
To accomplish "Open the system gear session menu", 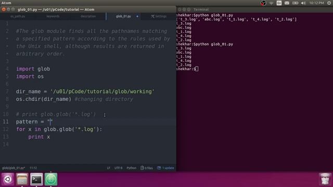I will (x=329, y=3).
